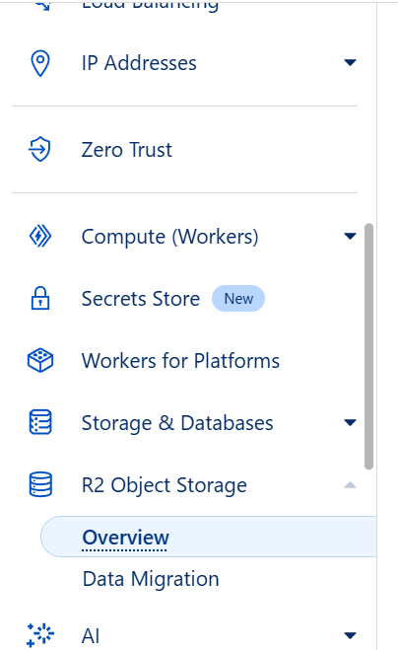The image size is (398, 650).
Task: Expand the AI section arrow
Action: [350, 635]
